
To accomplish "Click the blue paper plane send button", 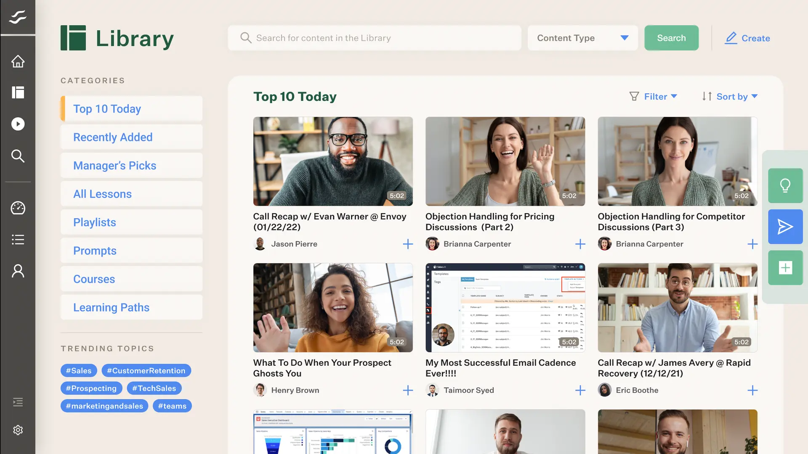I will click(x=785, y=227).
